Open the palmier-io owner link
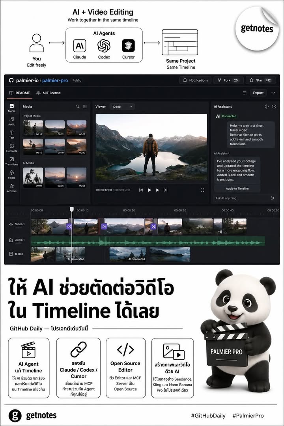Image resolution: width=284 pixels, height=426 pixels. 27,80
